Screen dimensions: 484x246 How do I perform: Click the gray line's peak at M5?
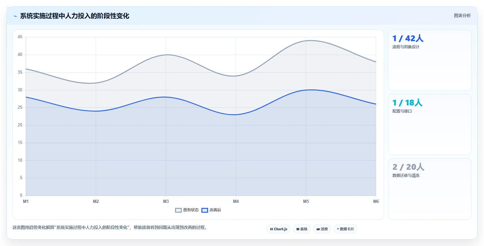[306, 41]
